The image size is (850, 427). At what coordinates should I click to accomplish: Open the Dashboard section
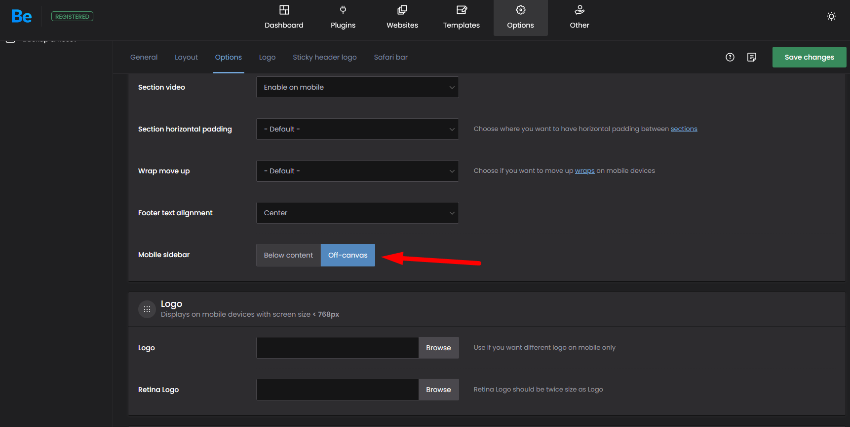coord(284,18)
